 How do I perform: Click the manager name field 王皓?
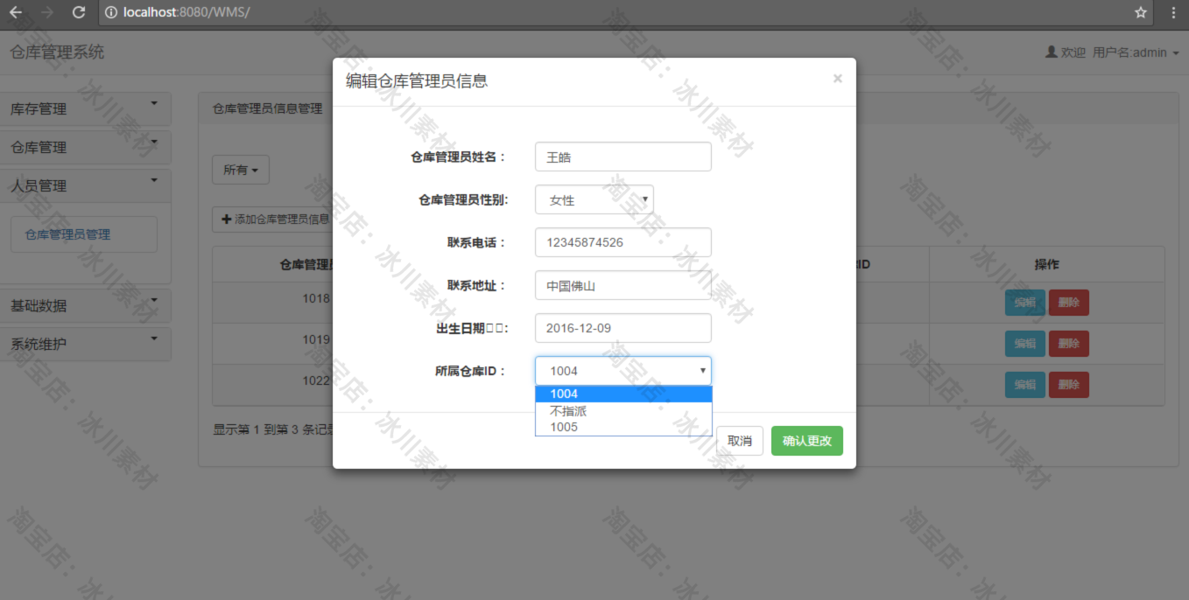pyautogui.click(x=623, y=157)
